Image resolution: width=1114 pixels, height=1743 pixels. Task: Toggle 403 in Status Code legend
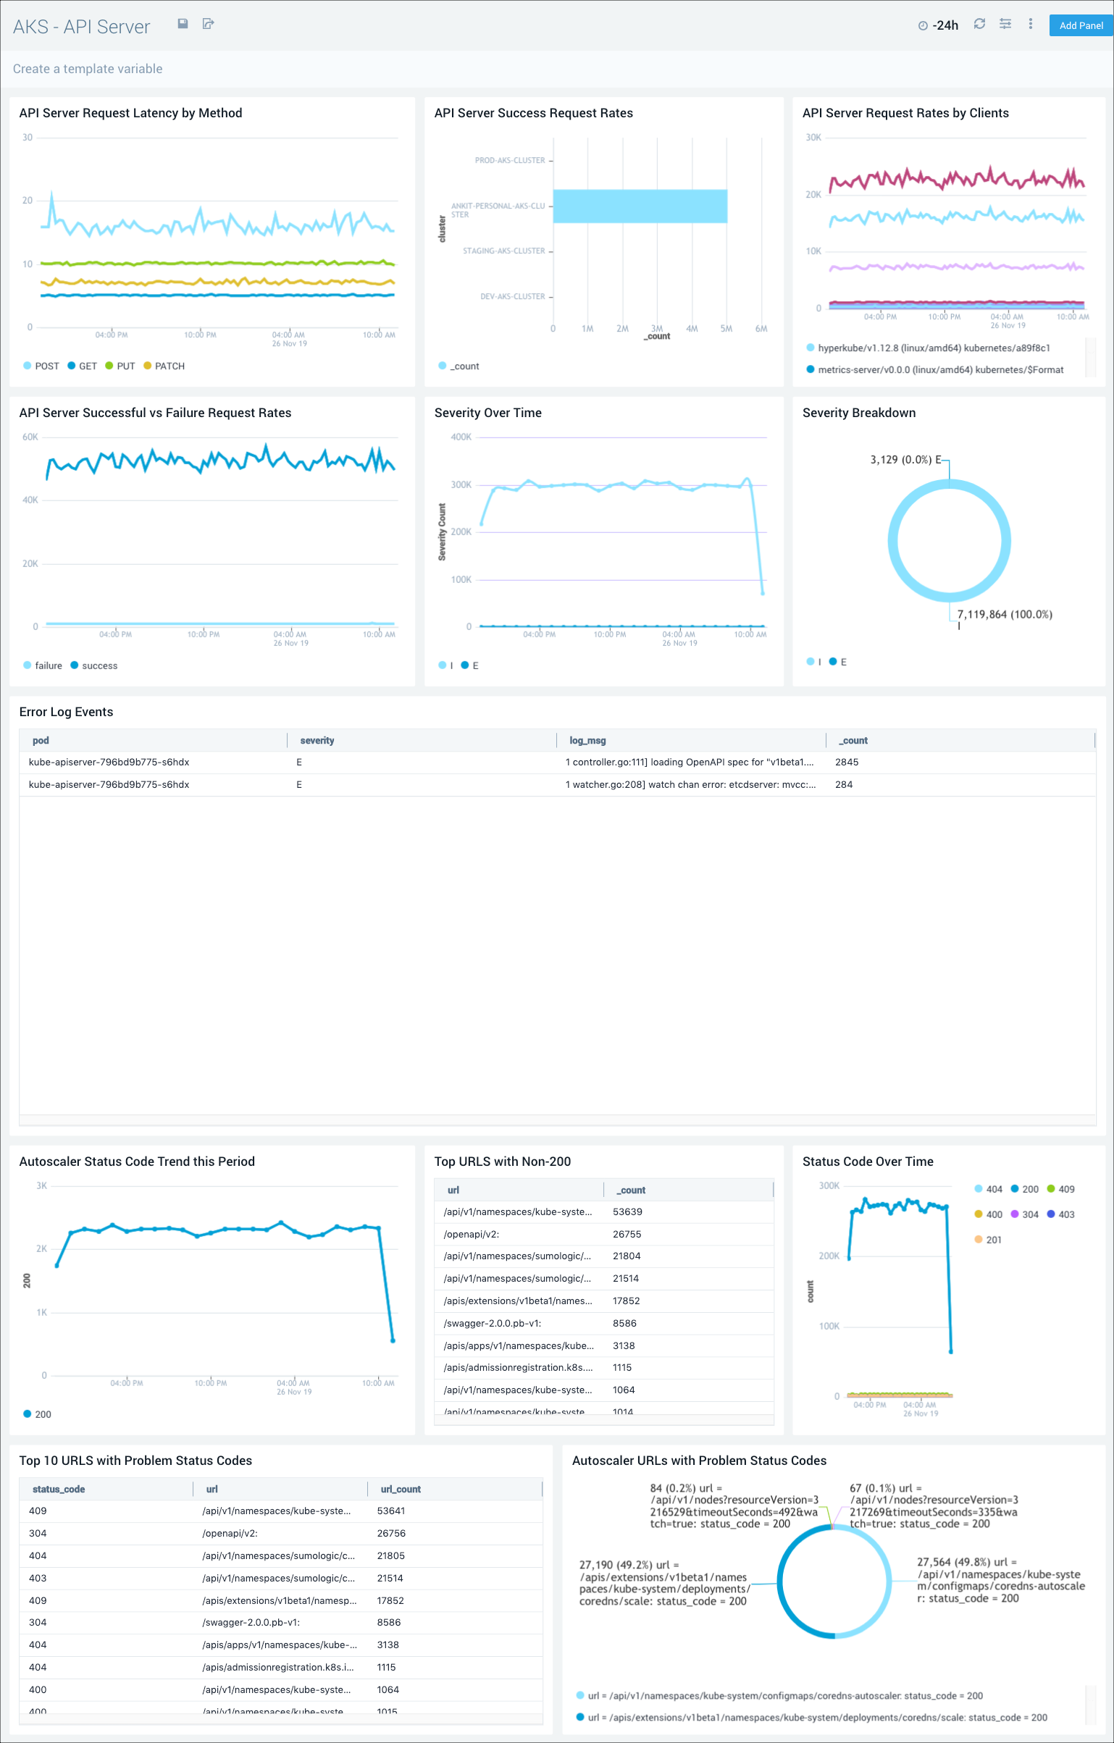[1061, 1214]
